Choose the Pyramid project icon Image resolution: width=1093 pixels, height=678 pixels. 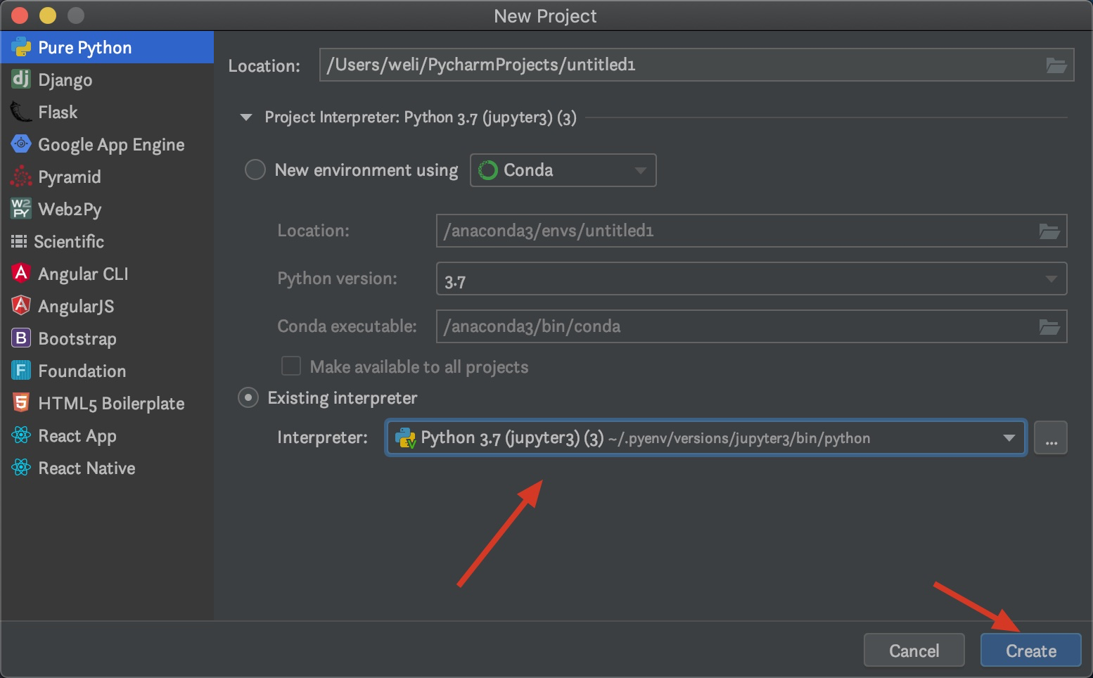21,177
